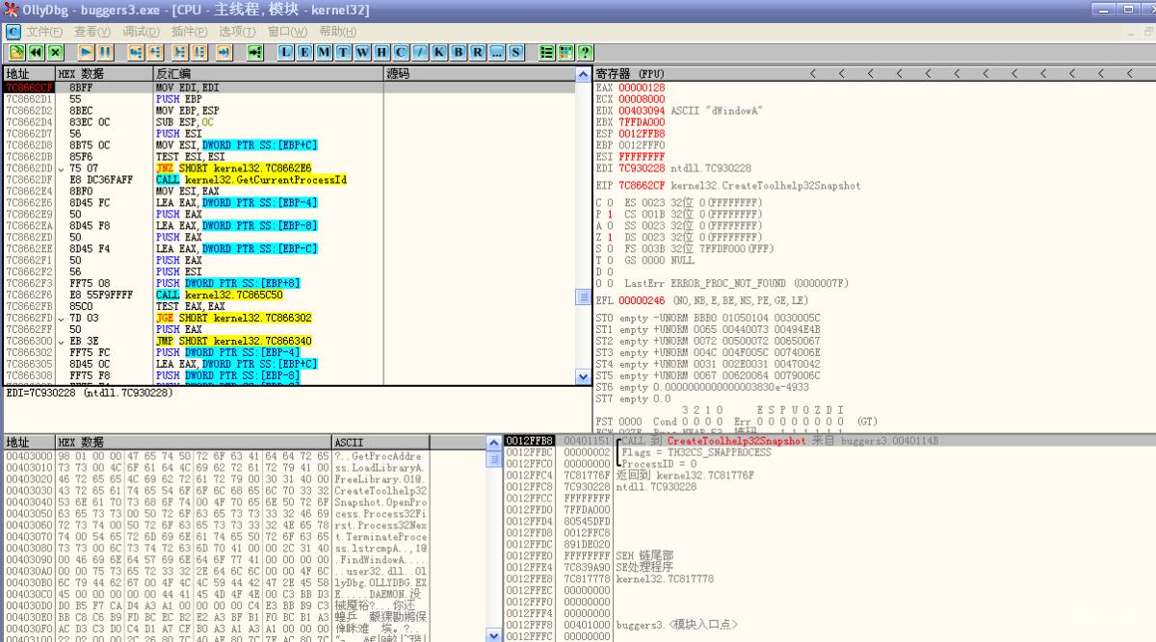1156x642 pixels.
Task: Open the 帮助(H) menu
Action: pos(337,32)
